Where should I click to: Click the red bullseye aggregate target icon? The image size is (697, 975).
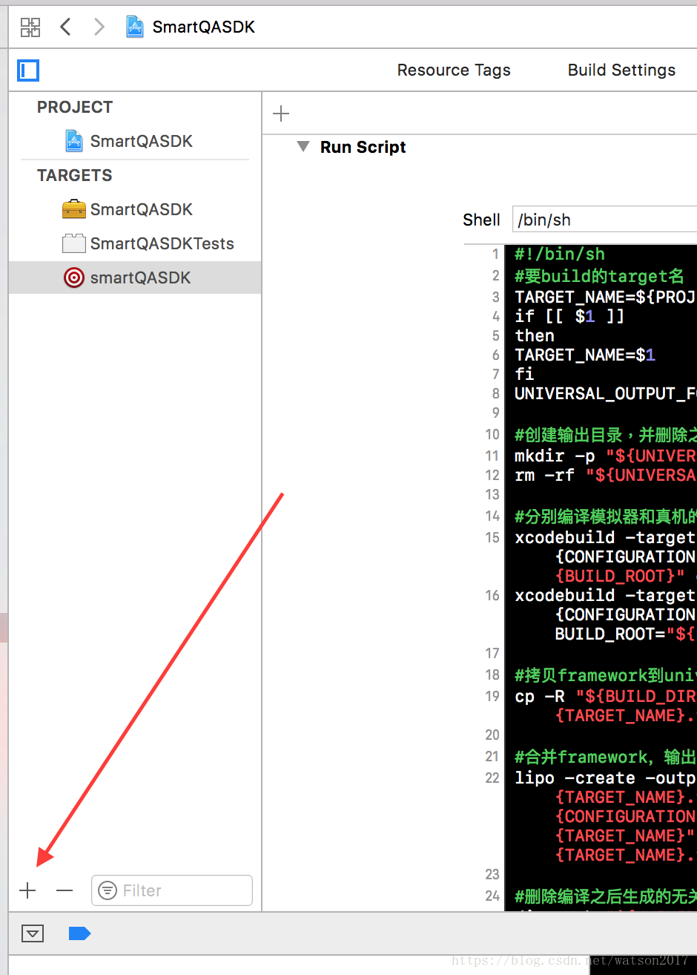point(73,278)
